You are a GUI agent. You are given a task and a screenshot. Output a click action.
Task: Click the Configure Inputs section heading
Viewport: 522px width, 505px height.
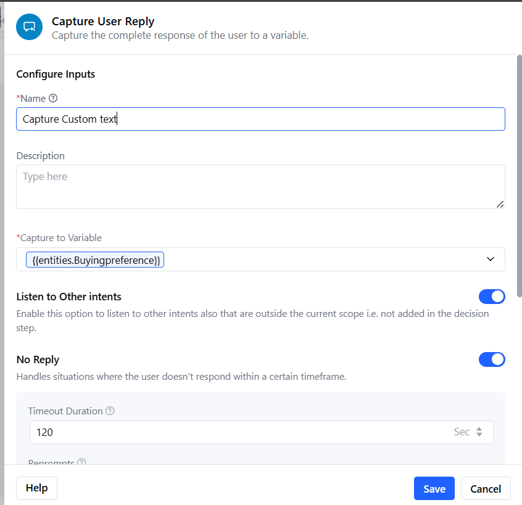[56, 74]
